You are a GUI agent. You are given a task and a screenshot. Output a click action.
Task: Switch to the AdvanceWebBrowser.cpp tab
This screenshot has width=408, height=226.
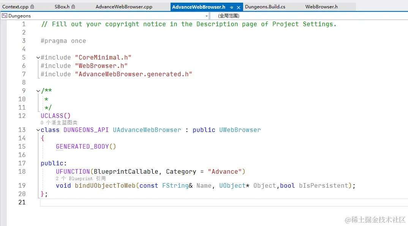[x=124, y=6]
